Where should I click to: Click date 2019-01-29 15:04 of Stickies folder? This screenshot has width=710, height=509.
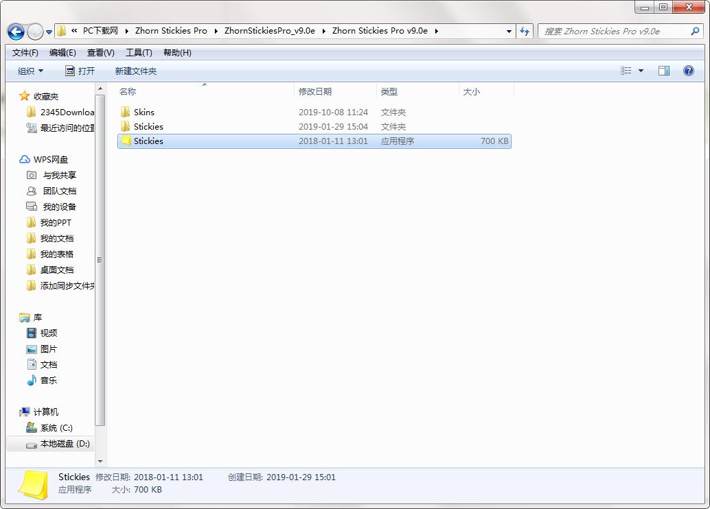(333, 127)
